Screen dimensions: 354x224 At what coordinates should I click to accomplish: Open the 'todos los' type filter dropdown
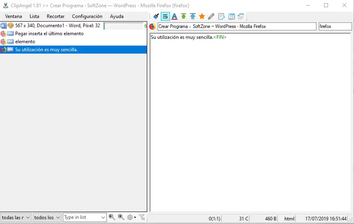(47, 218)
